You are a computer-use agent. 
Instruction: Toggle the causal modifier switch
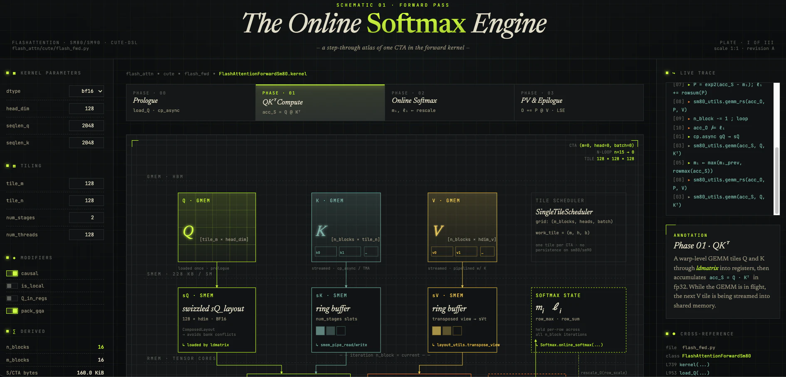12,273
